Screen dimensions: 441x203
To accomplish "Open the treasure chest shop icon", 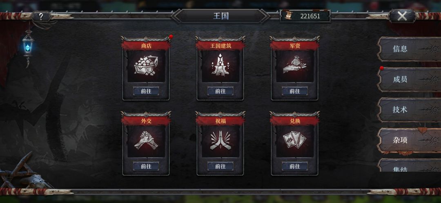I will click(146, 66).
